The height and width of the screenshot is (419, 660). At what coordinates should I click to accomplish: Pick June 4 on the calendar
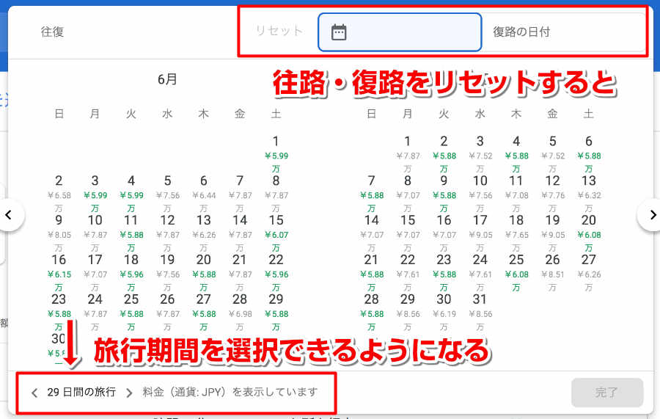(x=131, y=193)
